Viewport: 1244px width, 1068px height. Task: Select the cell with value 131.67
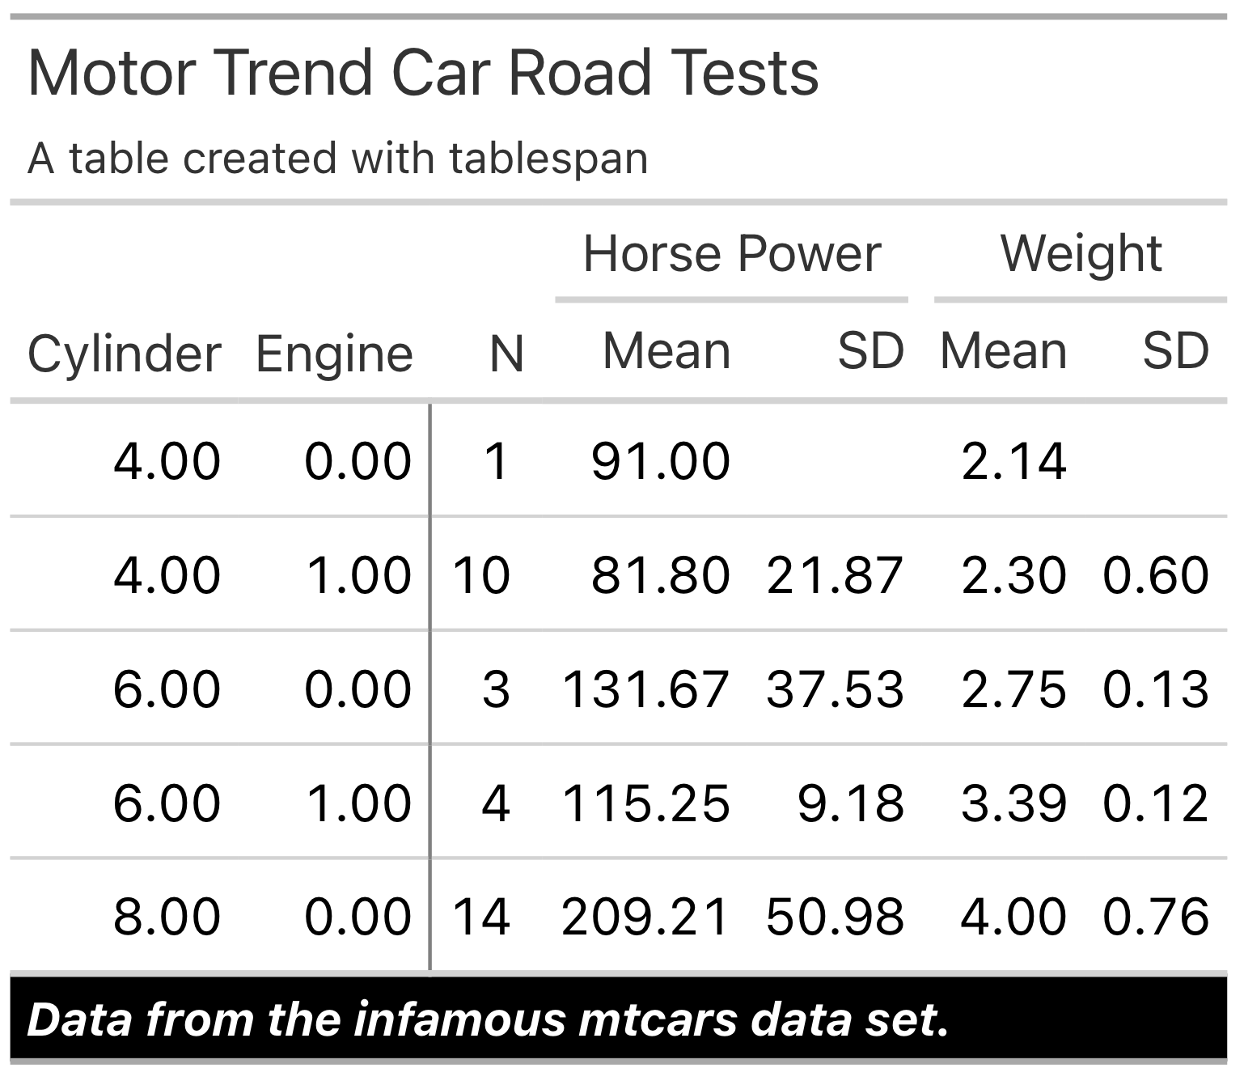click(645, 689)
